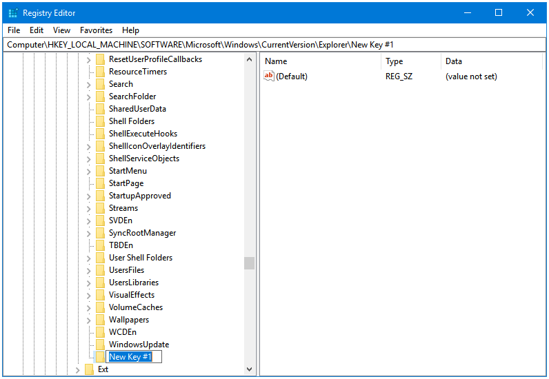
Task: Expand the VisualEffects key
Action: click(88, 296)
